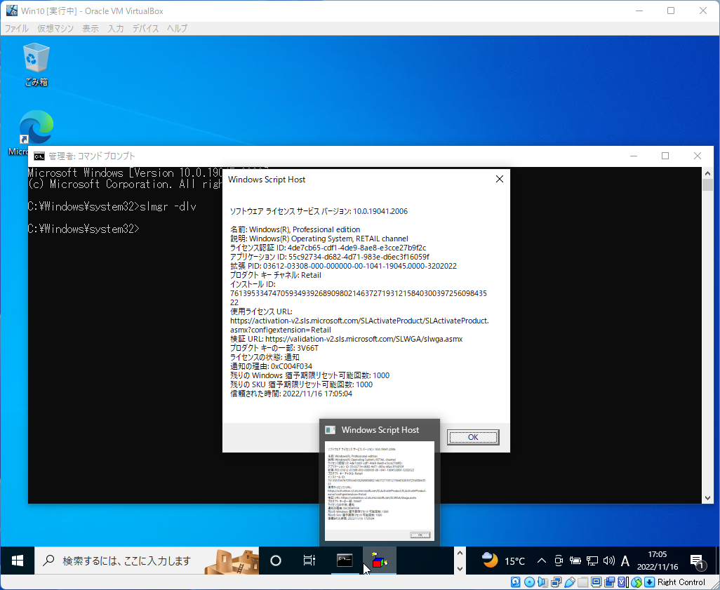Open Task View on the taskbar
Viewport: 720px width, 590px height.
(x=309, y=561)
